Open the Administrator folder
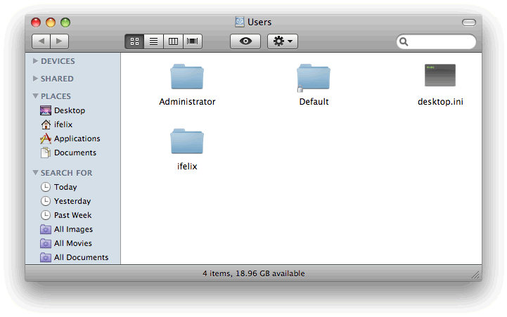This screenshot has width=507, height=317. [187, 77]
